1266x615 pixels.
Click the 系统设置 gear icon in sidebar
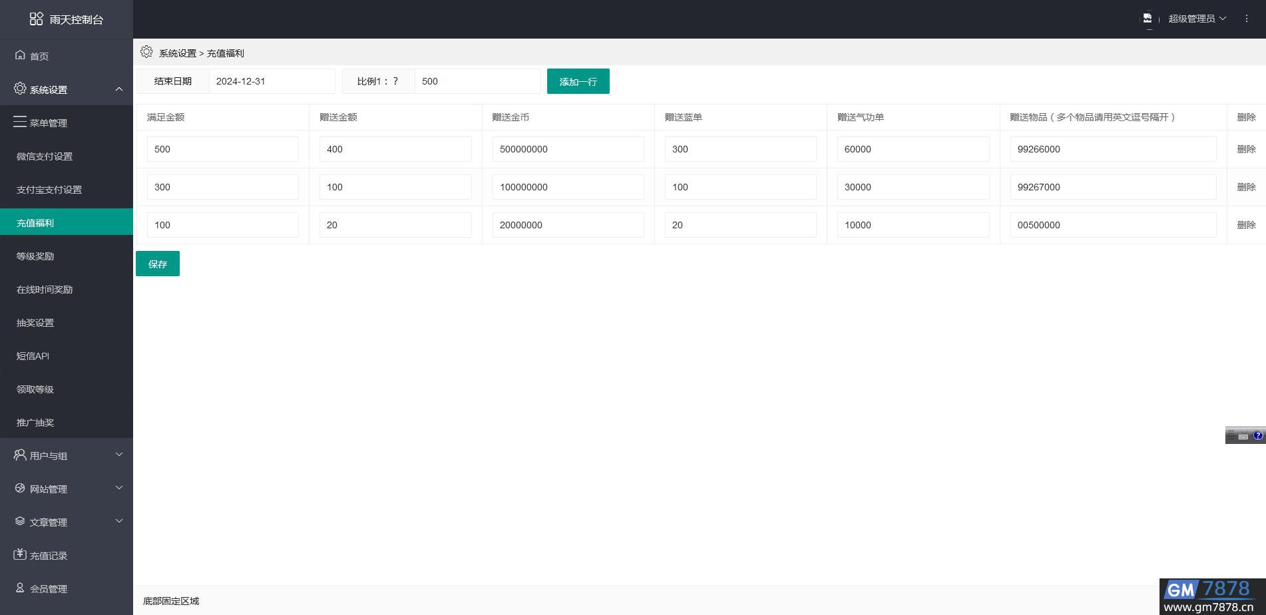pyautogui.click(x=20, y=89)
